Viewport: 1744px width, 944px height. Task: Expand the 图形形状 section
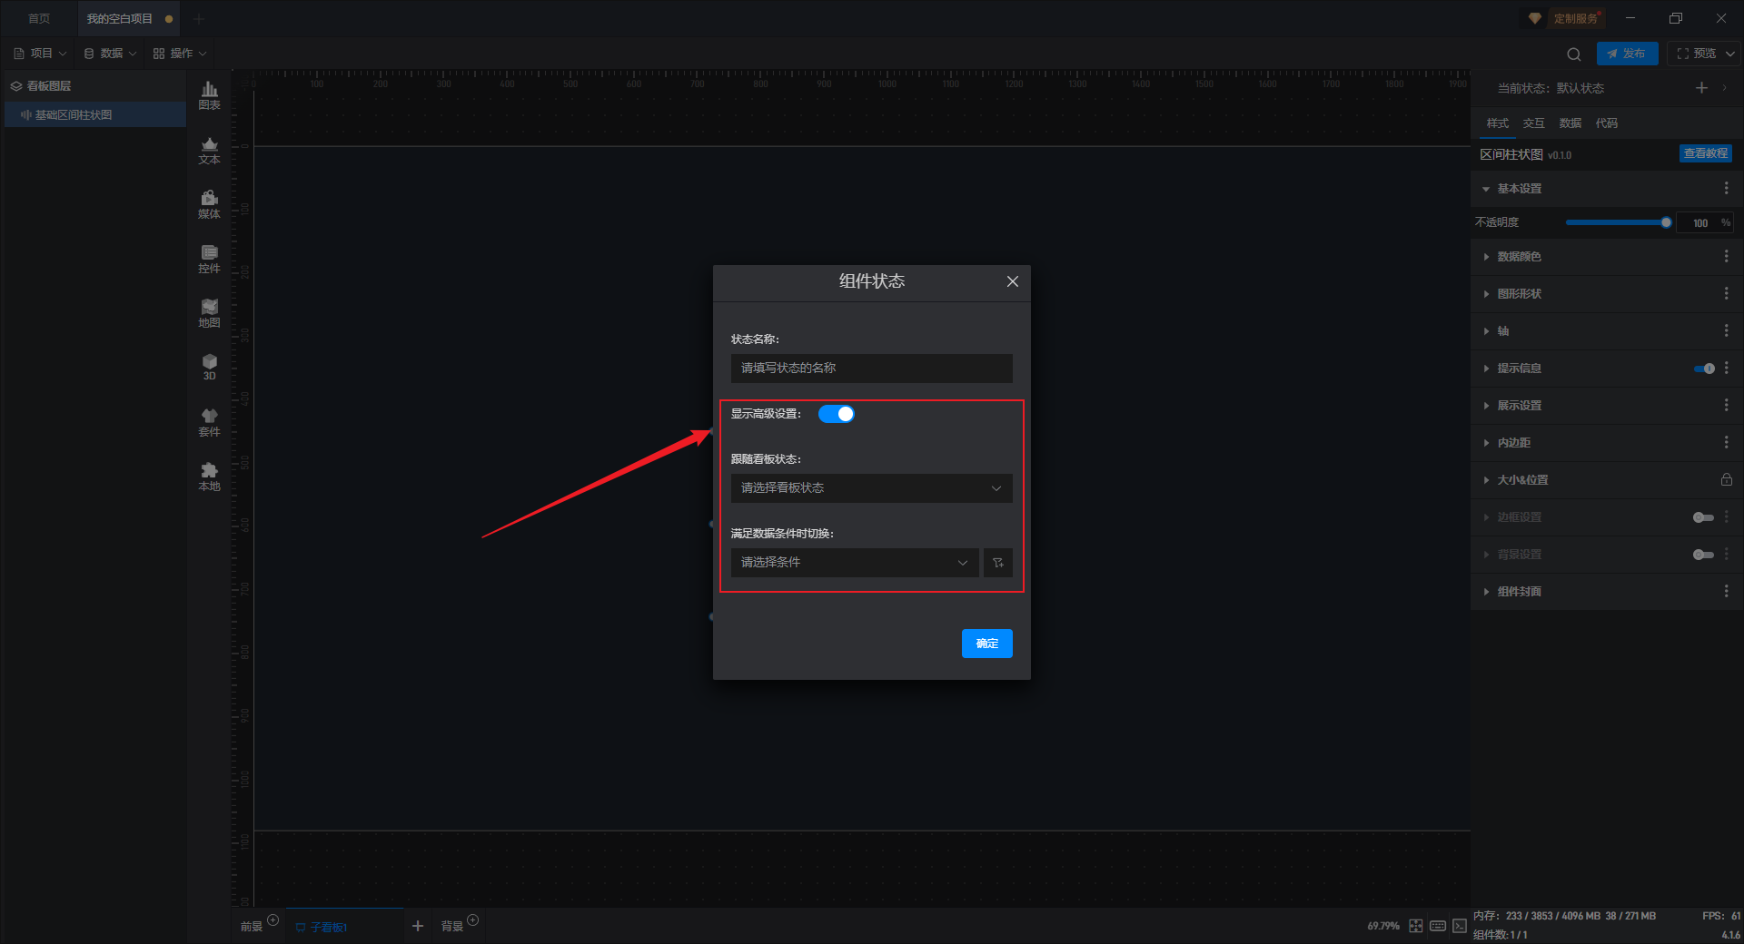click(1486, 294)
